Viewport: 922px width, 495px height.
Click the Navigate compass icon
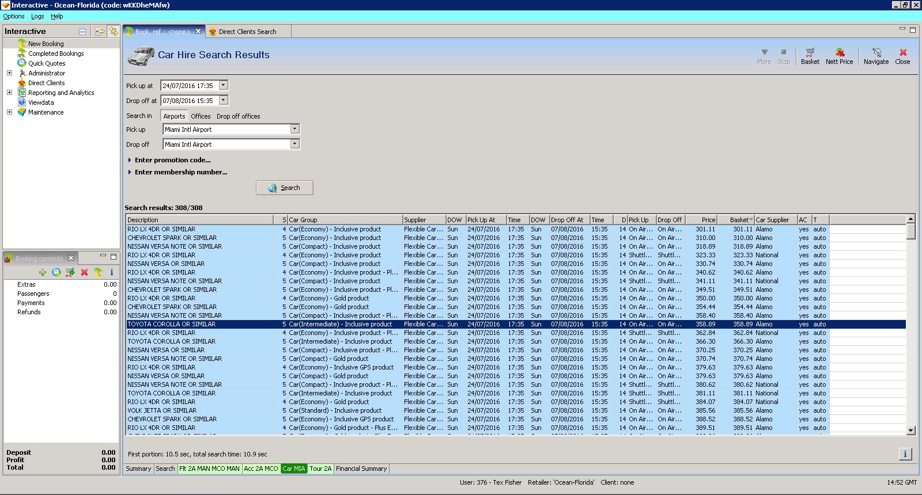pos(876,52)
